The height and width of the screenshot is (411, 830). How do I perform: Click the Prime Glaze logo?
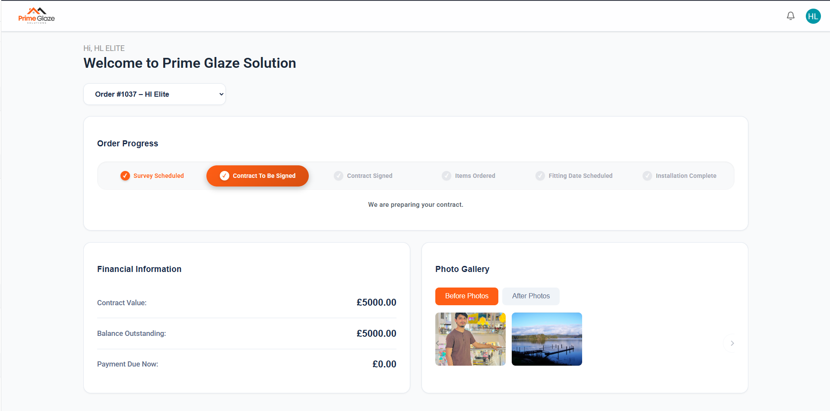coord(36,16)
